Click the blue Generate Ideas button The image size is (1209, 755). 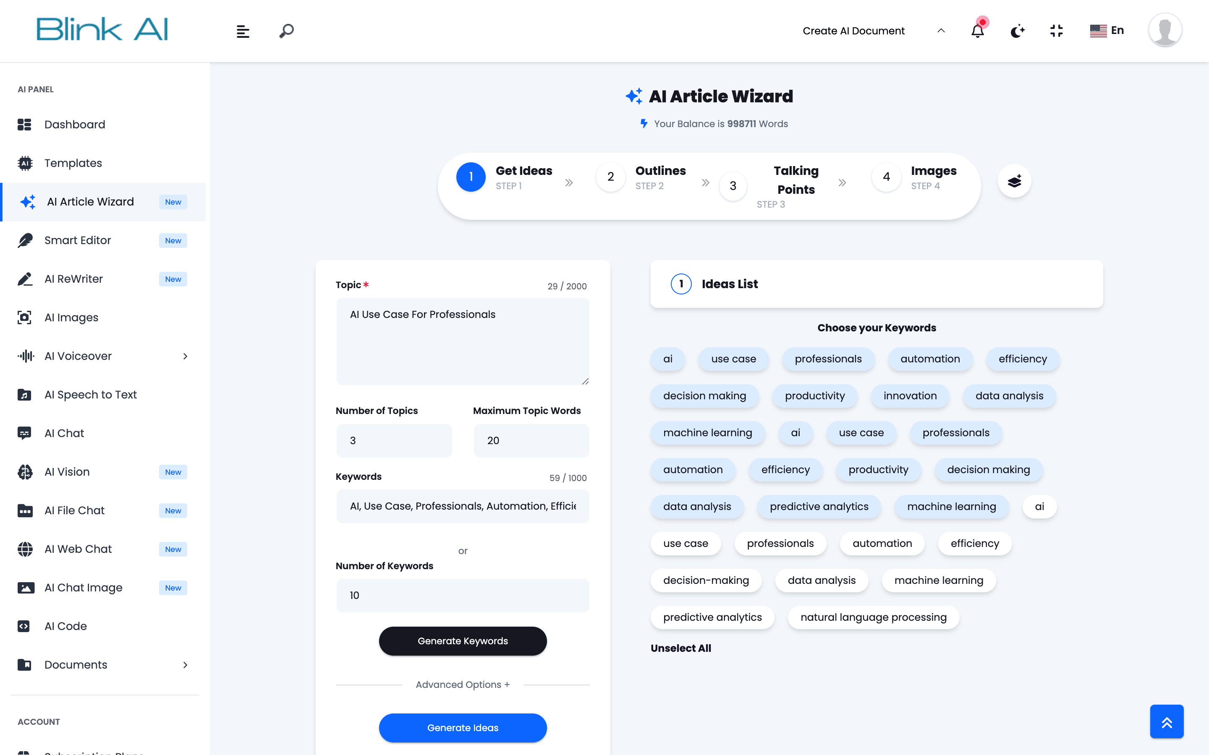click(463, 728)
